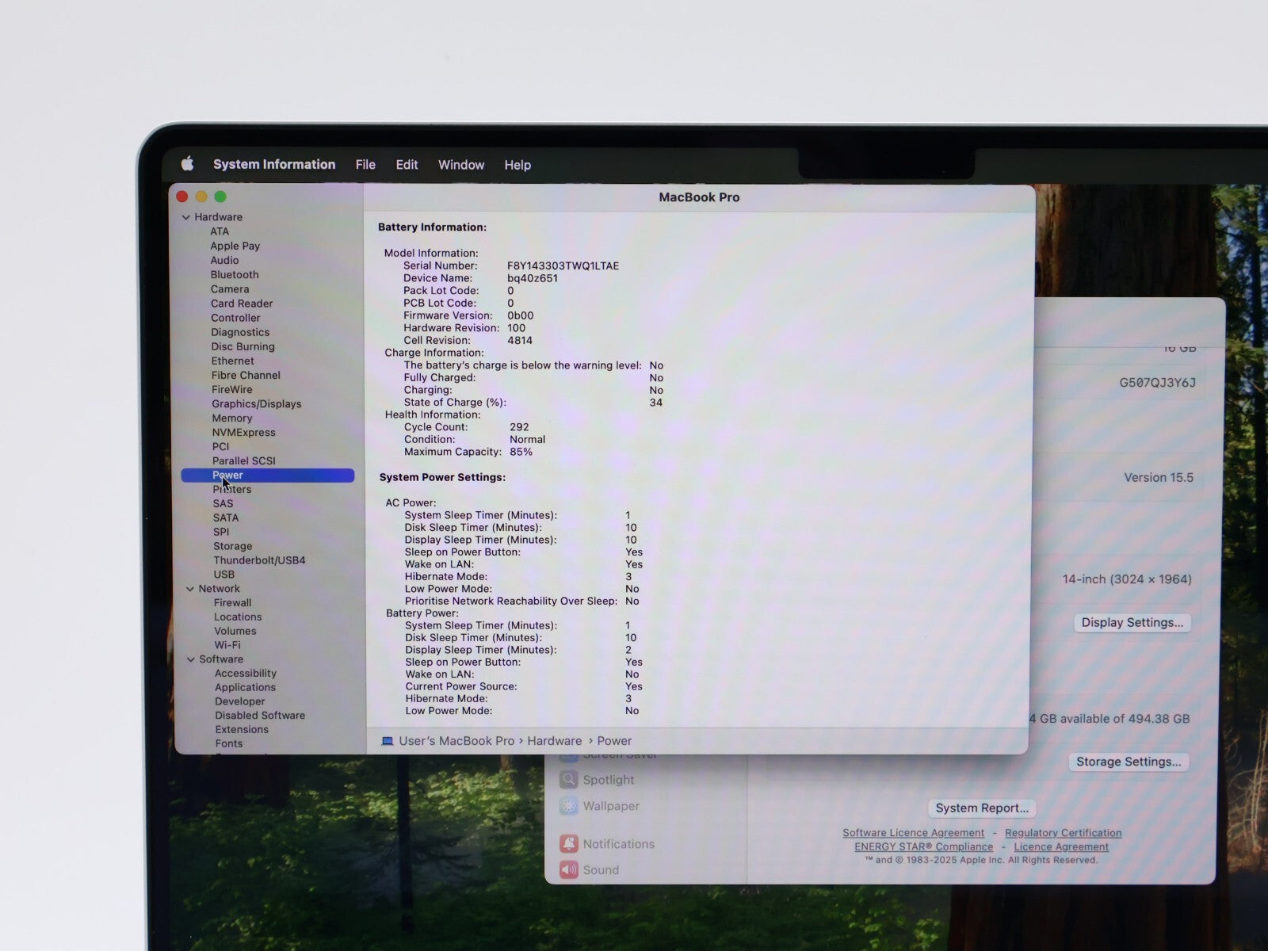Open the System Information app menu
Viewport: 1268px width, 951px height.
274,164
